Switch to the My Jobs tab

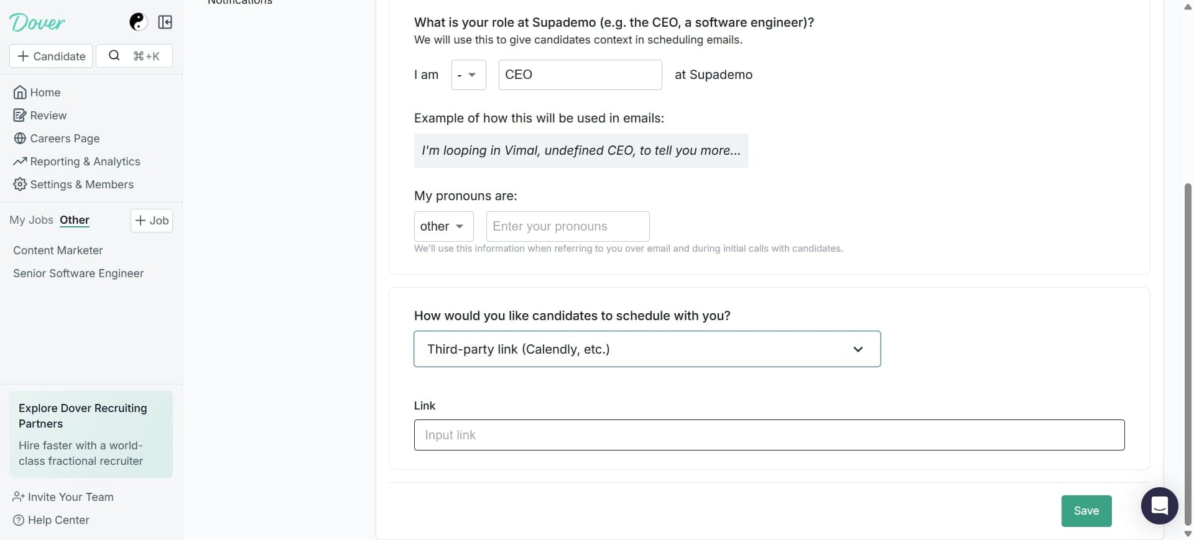[30, 220]
